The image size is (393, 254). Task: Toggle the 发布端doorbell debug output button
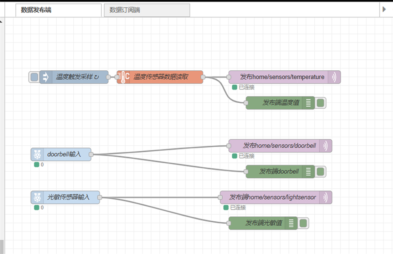pos(320,172)
